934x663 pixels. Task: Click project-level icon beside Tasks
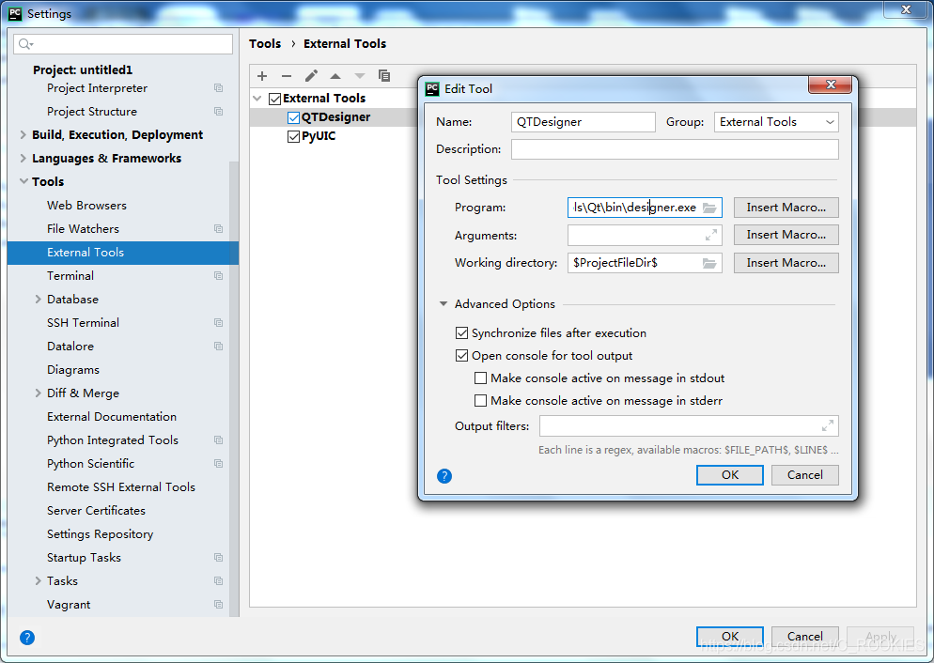pyautogui.click(x=219, y=581)
